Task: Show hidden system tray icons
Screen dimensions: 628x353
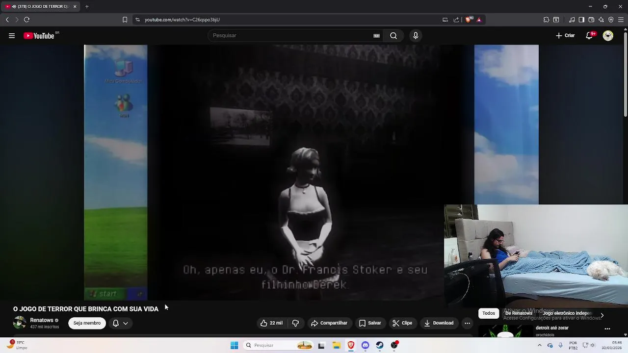Action: click(540, 345)
